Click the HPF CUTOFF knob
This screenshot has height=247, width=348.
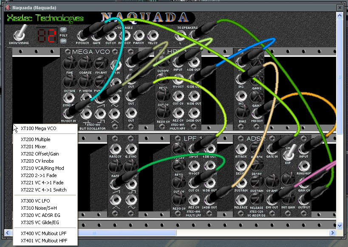click(x=163, y=62)
